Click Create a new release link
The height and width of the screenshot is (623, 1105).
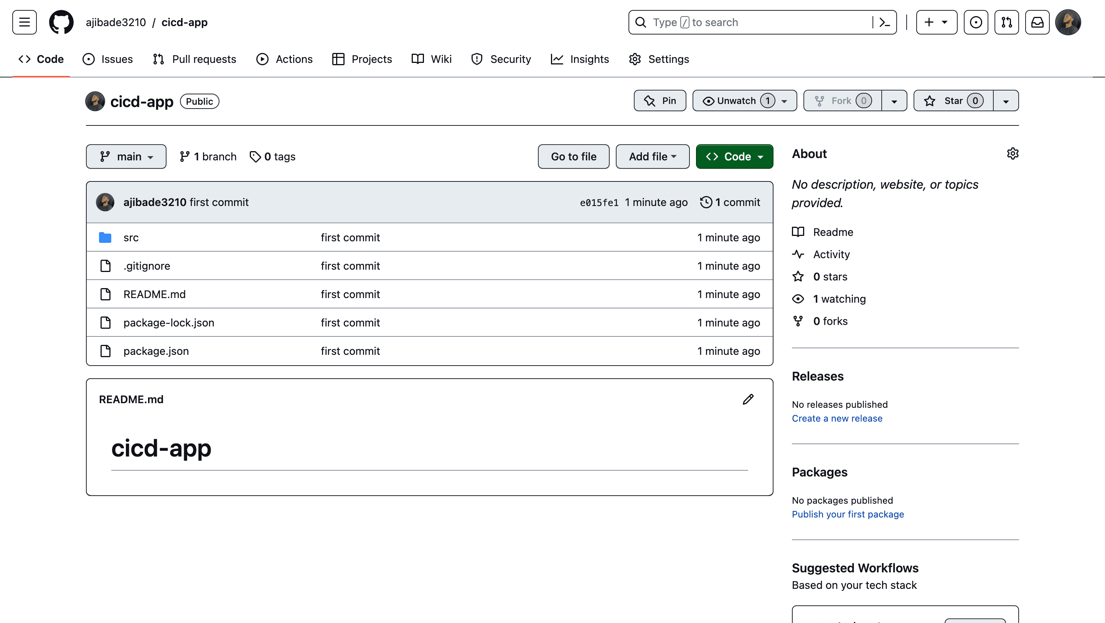coord(837,418)
